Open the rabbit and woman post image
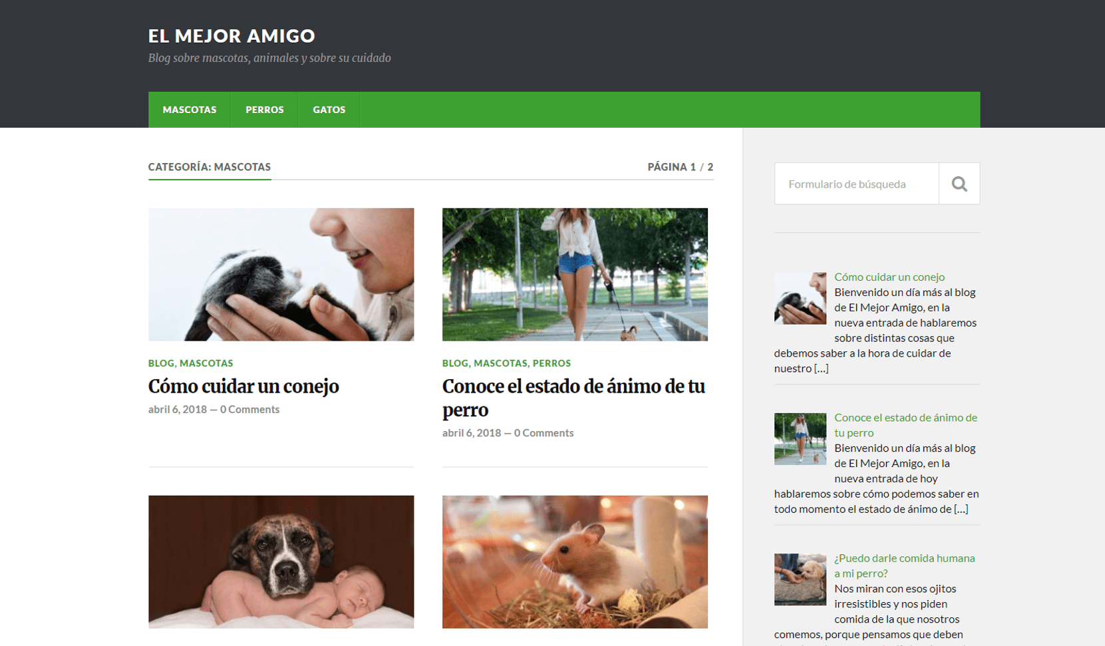Viewport: 1105px width, 646px height. tap(281, 274)
